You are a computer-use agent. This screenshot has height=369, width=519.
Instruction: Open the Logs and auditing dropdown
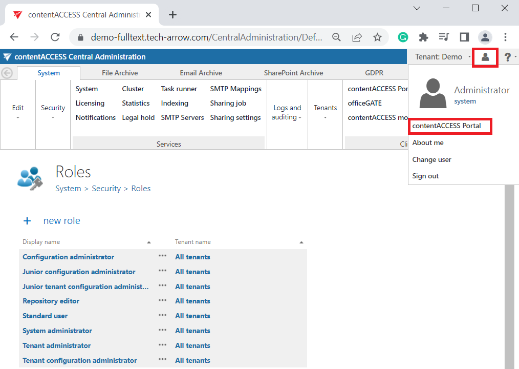287,112
